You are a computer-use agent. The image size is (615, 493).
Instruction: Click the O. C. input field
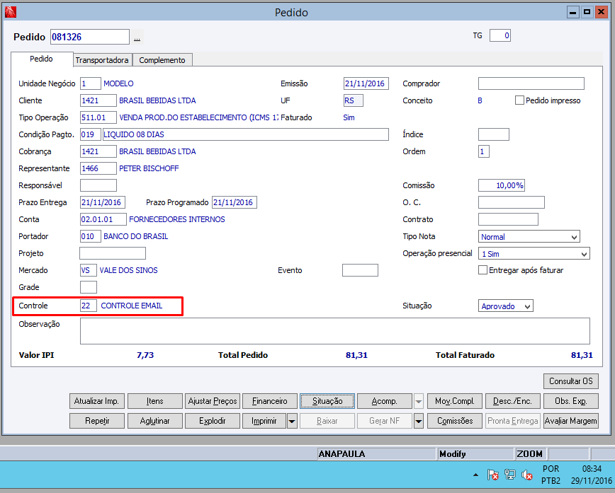(x=512, y=202)
